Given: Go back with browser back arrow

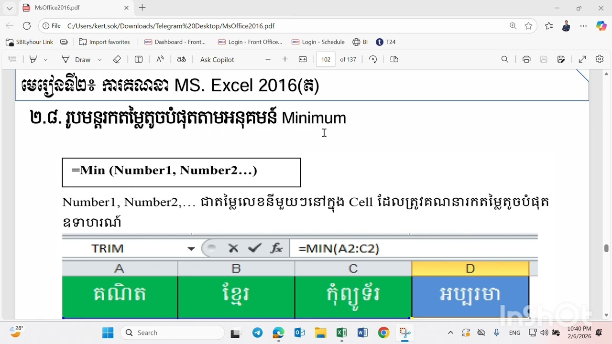Looking at the screenshot, I should pyautogui.click(x=10, y=26).
